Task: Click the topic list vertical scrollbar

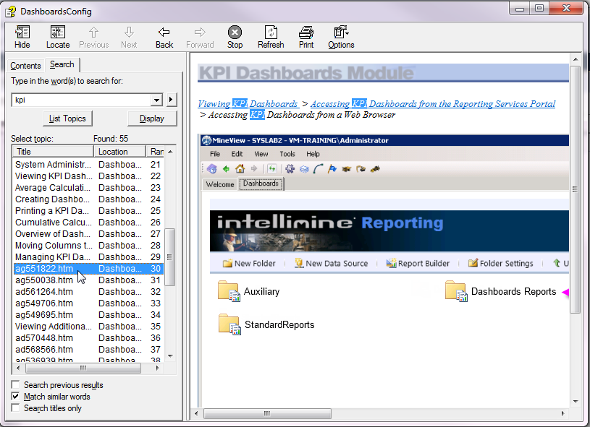Action: pyautogui.click(x=170, y=257)
